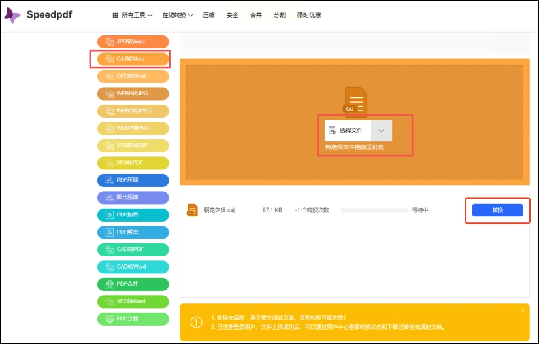Screen dimensions: 539x344
Task: Click the 朝花夕拾.caj file icon
Action: pyautogui.click(x=192, y=210)
